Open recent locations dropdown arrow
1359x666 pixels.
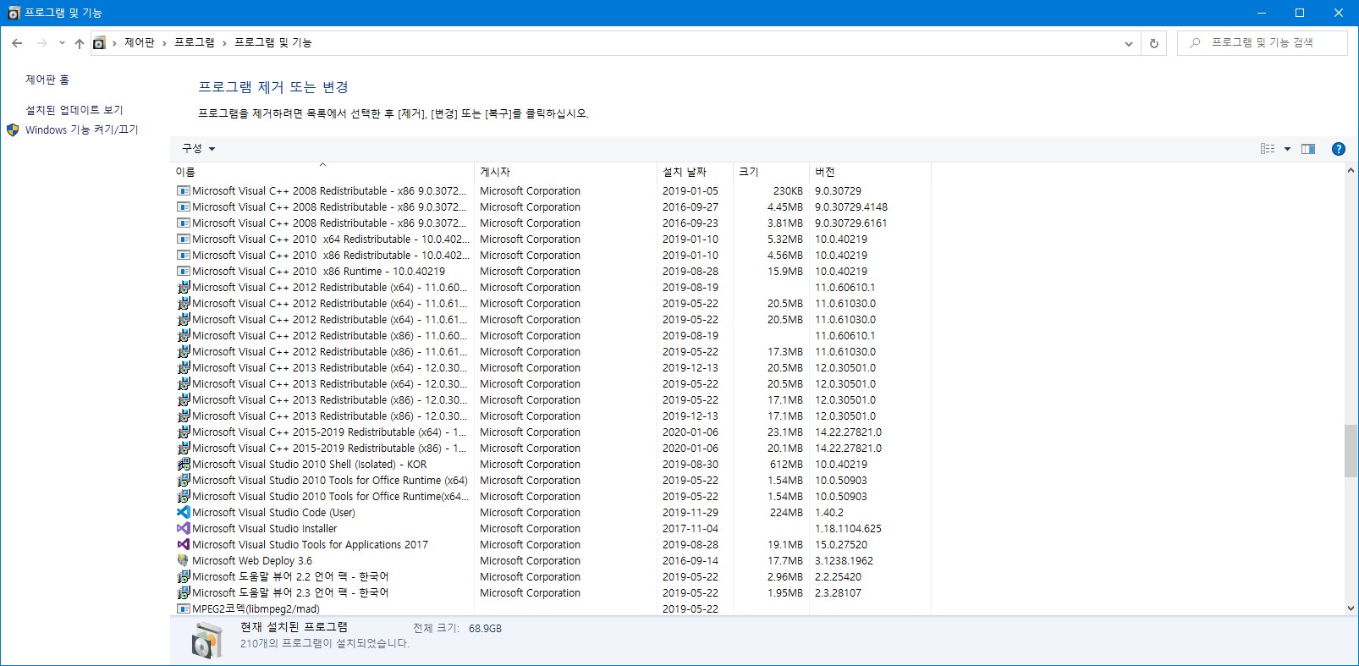pyautogui.click(x=62, y=43)
